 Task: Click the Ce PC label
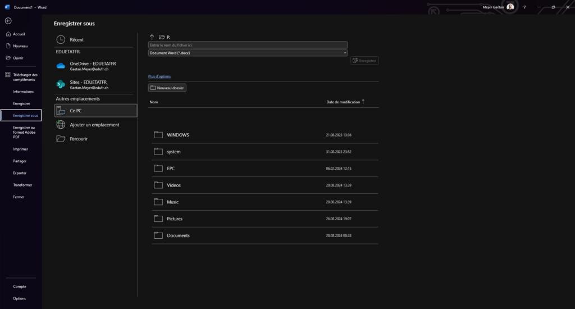pyautogui.click(x=76, y=111)
